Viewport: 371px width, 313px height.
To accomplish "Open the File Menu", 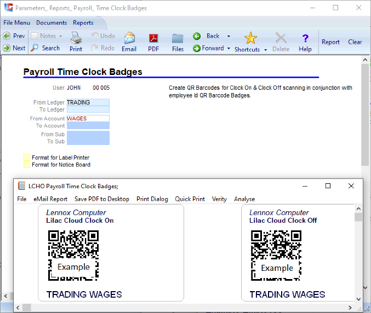I will (x=16, y=22).
